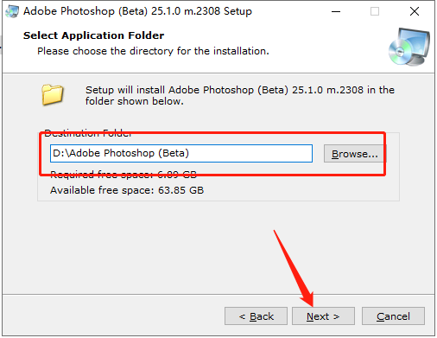Click the "Setup will install Adobe Photoshop" description
The width and height of the screenshot is (437, 338).
coord(239,95)
